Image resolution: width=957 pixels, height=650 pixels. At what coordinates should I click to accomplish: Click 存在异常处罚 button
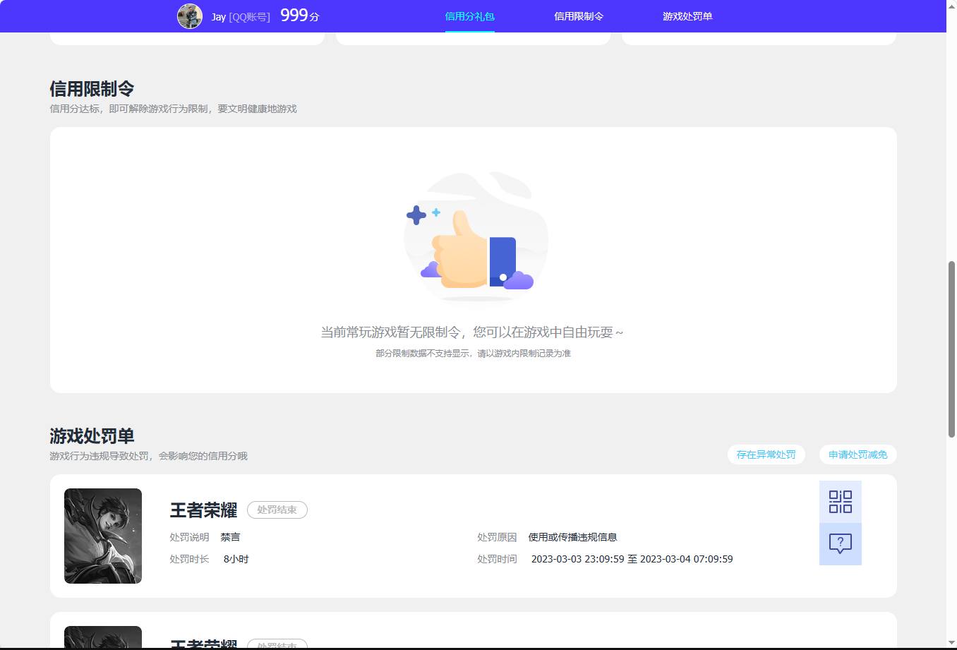pyautogui.click(x=766, y=455)
